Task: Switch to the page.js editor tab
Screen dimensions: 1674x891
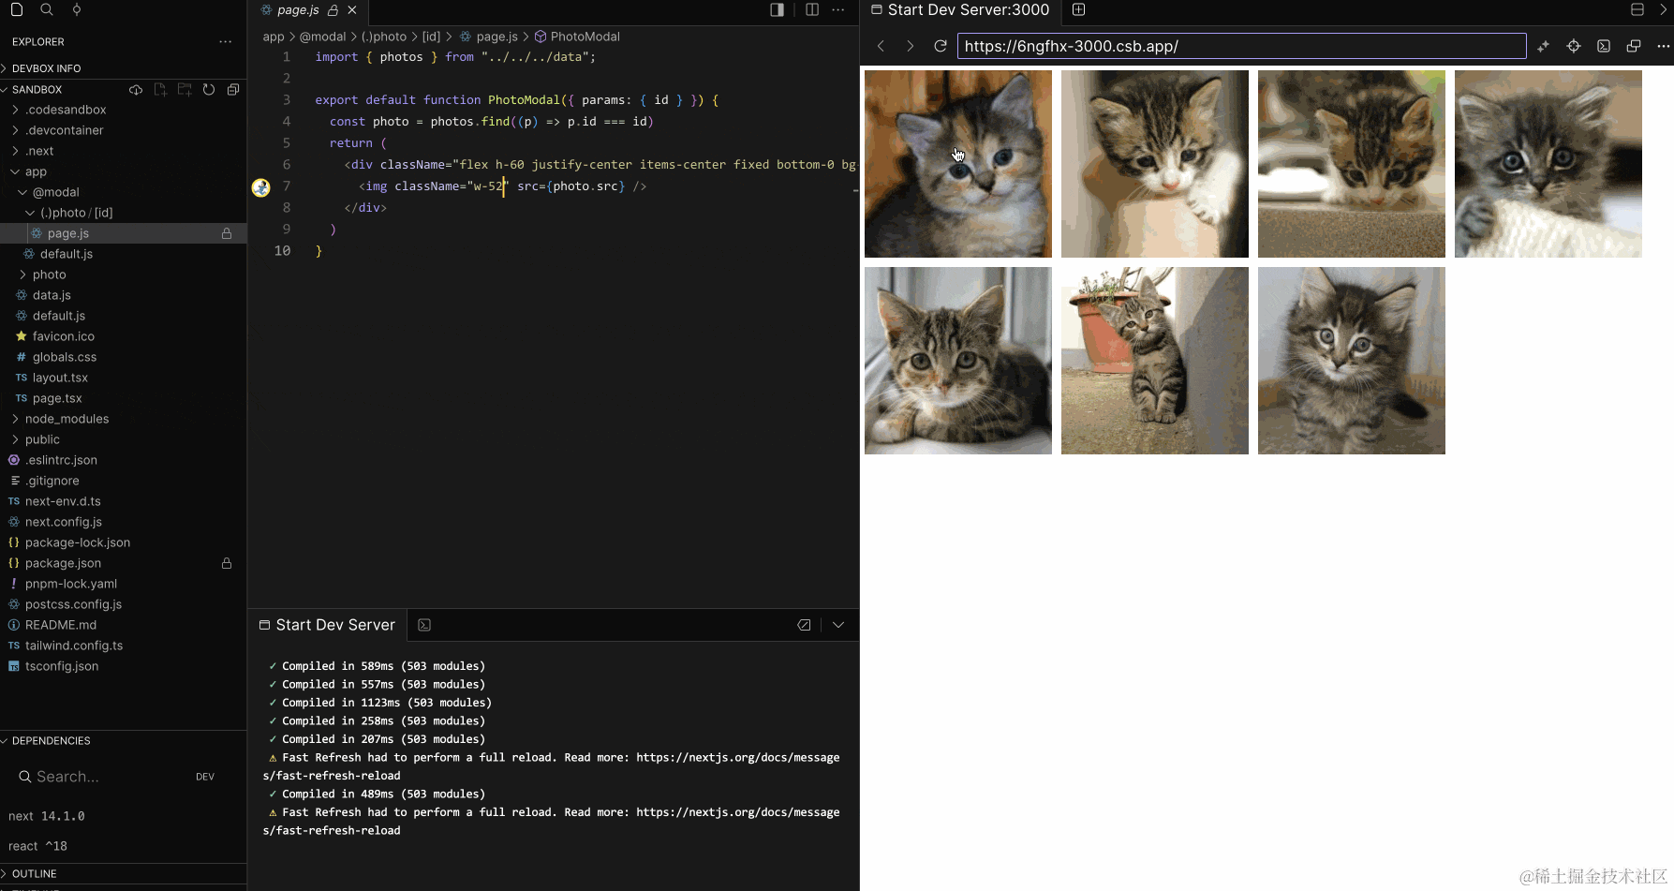Action: click(x=298, y=10)
